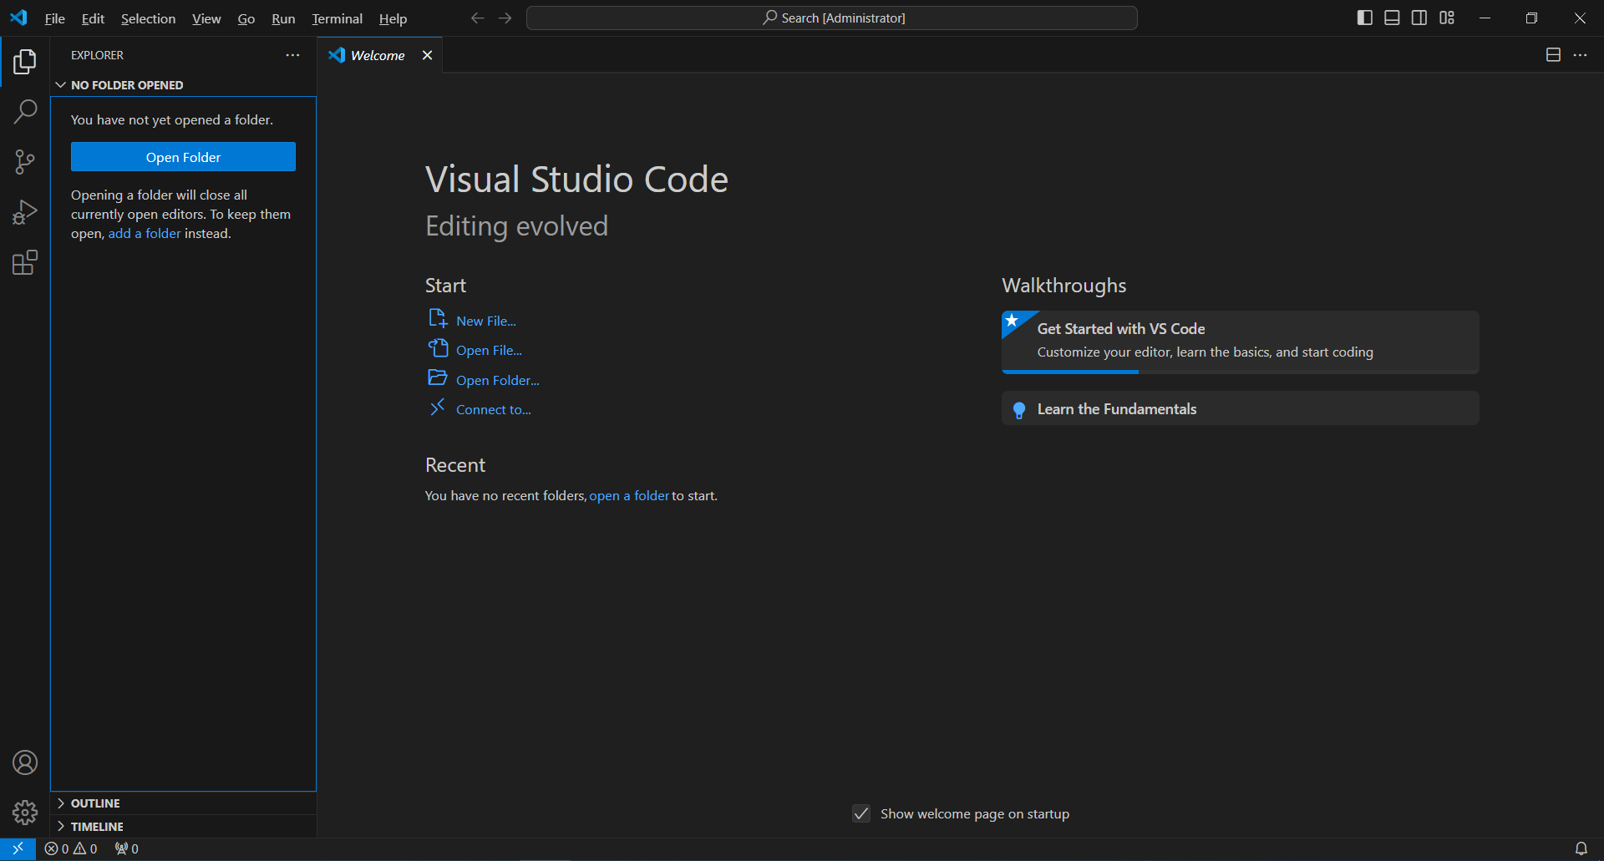1604x861 pixels.
Task: Open the Manage gear icon
Action: pos(25,813)
